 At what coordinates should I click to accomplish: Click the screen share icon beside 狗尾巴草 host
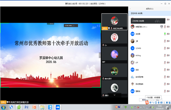162,27
